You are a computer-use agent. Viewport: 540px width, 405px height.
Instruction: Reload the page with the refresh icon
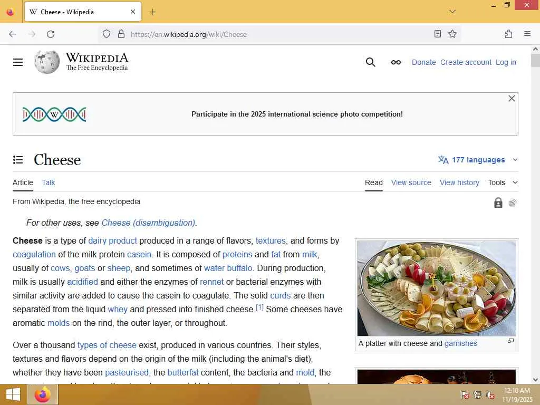(51, 34)
